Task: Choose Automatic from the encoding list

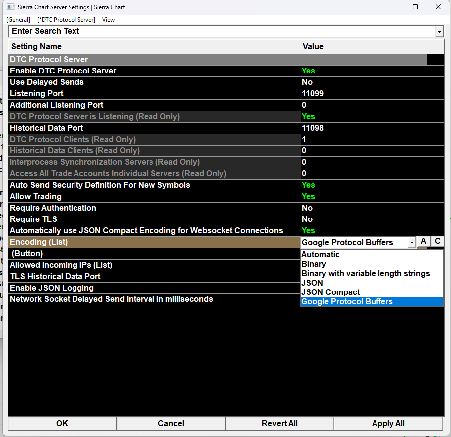Action: click(372, 255)
